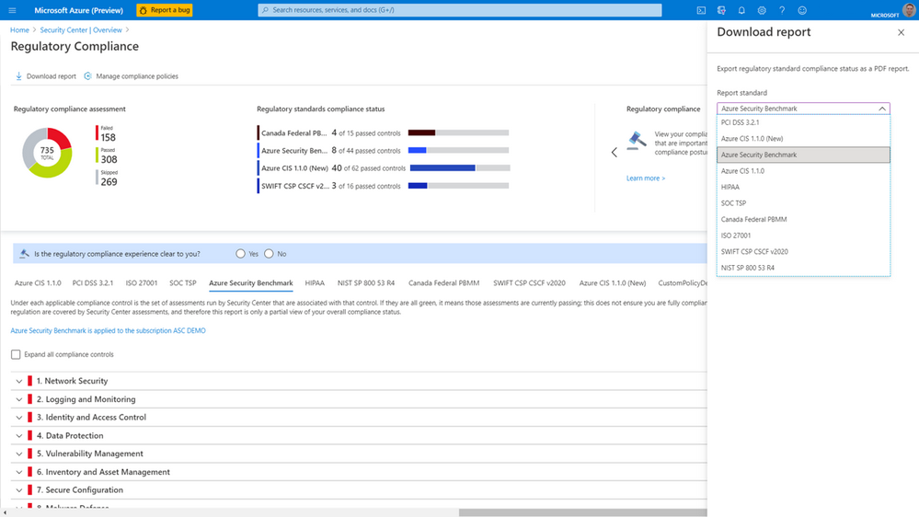Click the Learn more link
This screenshot has width=919, height=517.
645,178
